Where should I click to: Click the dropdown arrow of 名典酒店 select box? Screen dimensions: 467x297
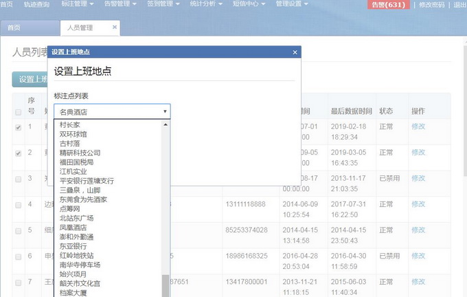click(165, 111)
